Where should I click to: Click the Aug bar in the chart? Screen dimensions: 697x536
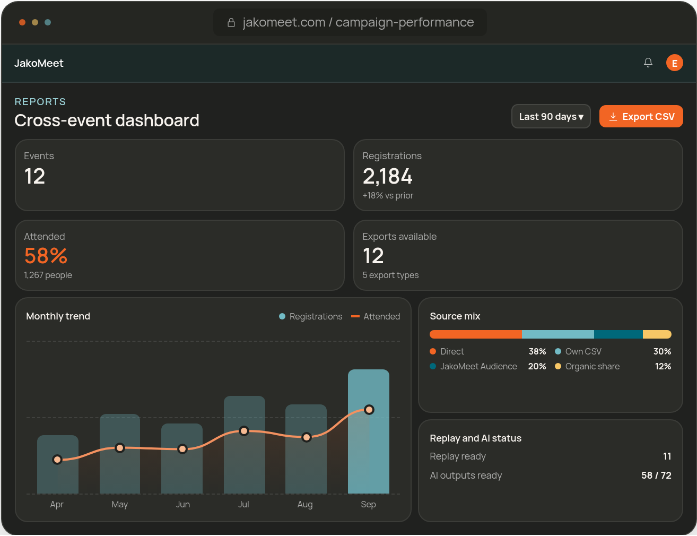(x=306, y=449)
